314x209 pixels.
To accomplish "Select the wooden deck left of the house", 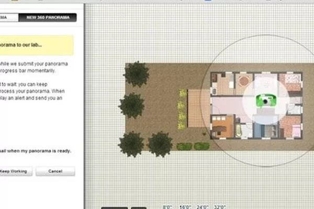I will [199, 108].
